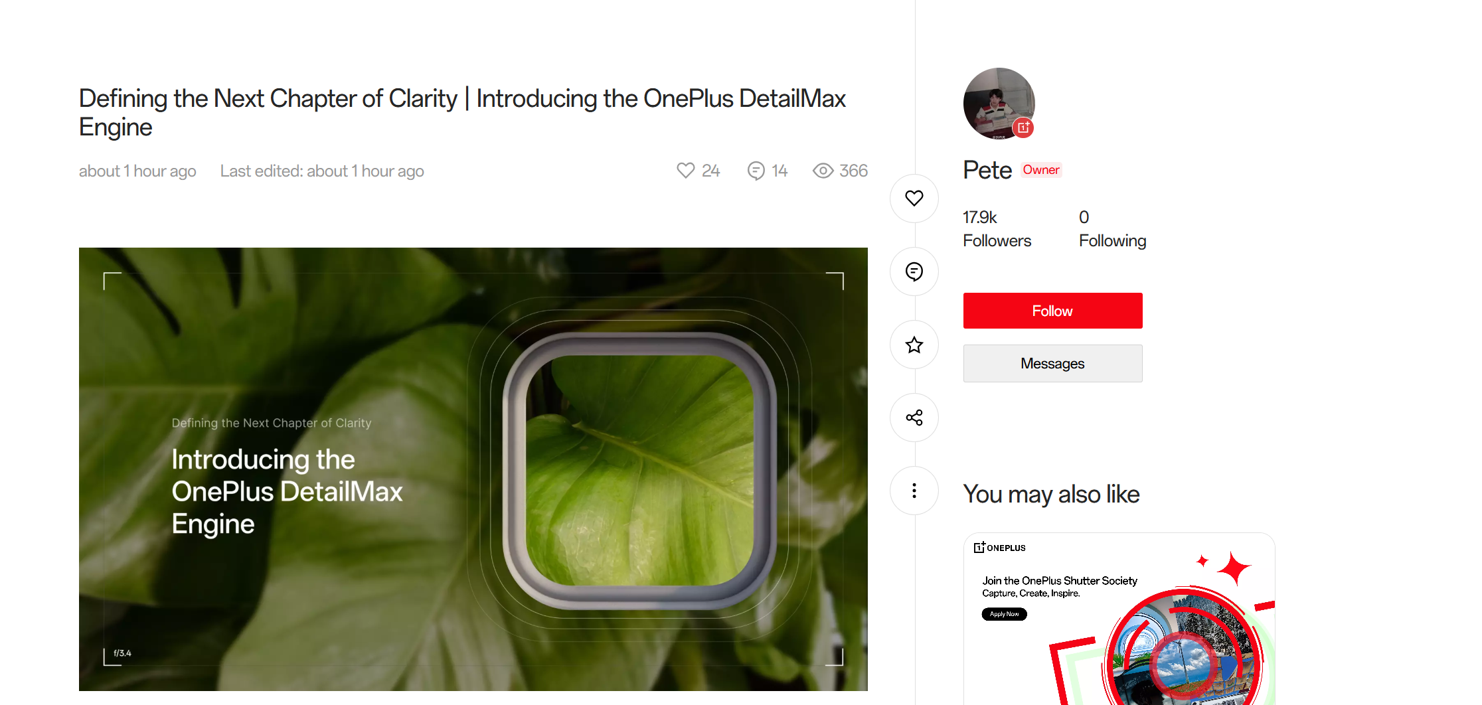This screenshot has height=705, width=1482.
Task: Click the post title heading
Action: coord(462,112)
